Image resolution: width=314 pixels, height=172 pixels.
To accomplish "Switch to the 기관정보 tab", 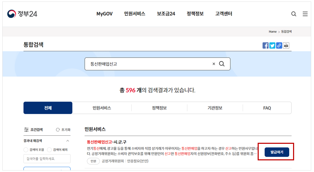I will pos(215,108).
